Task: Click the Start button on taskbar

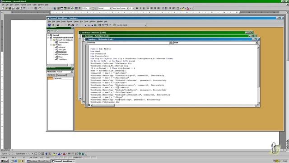Action: point(5,161)
